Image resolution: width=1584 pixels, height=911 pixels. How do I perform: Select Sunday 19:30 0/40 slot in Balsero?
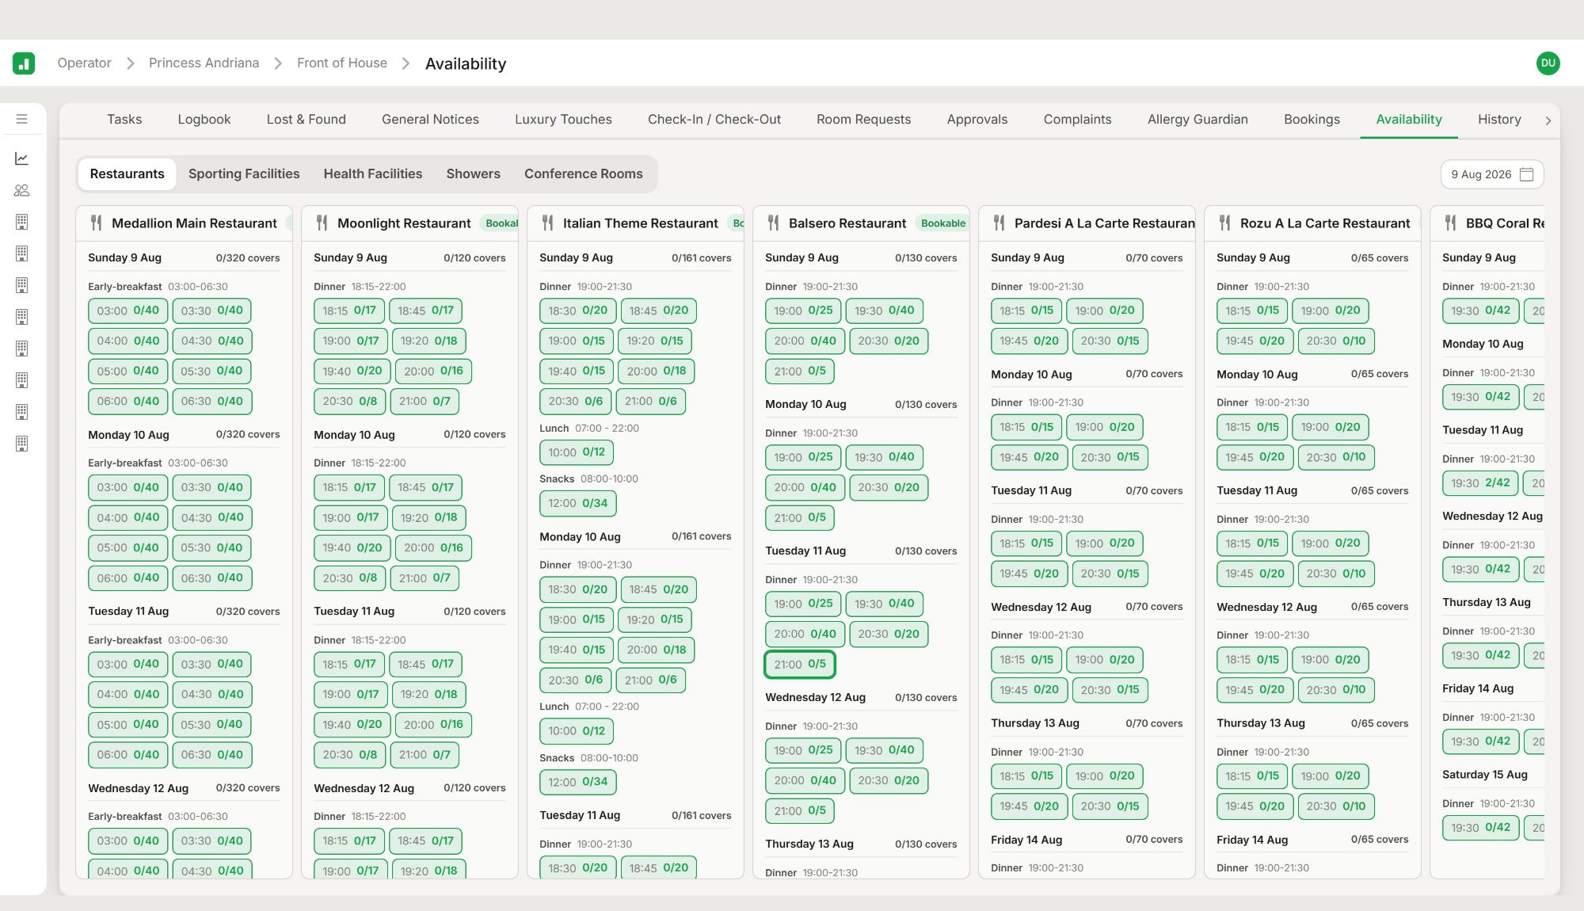tap(884, 311)
